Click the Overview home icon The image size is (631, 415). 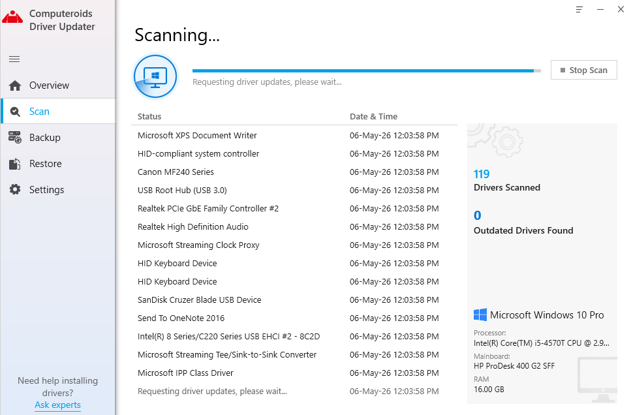click(x=15, y=85)
